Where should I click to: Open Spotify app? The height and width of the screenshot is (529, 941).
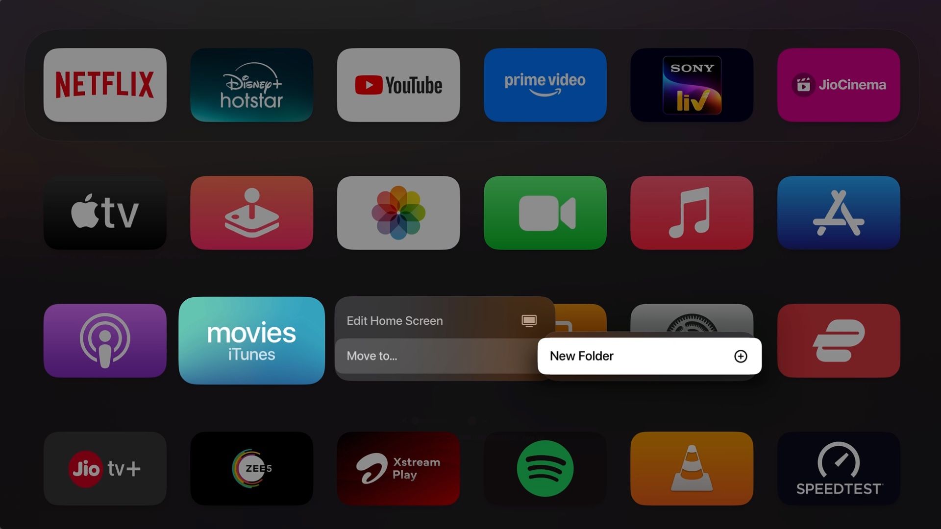[545, 468]
